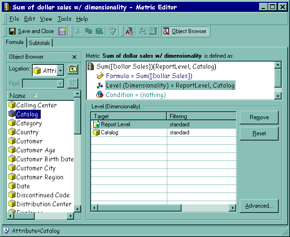Screen dimensions: 290x237
Task: Toggle the Object Browser toolbar button
Action: [185, 31]
